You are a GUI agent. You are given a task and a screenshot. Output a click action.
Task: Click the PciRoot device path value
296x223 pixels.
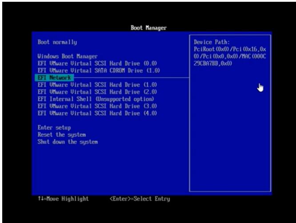click(x=230, y=56)
